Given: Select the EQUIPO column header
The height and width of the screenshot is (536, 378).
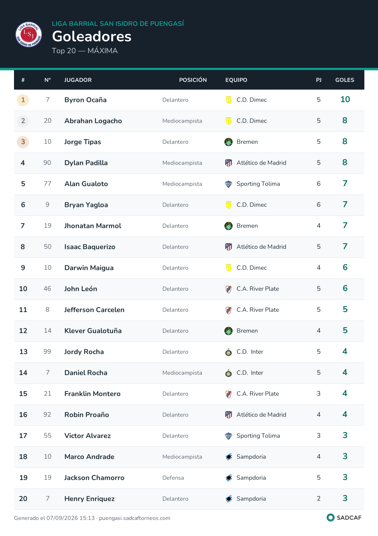Looking at the screenshot, I should tap(236, 80).
